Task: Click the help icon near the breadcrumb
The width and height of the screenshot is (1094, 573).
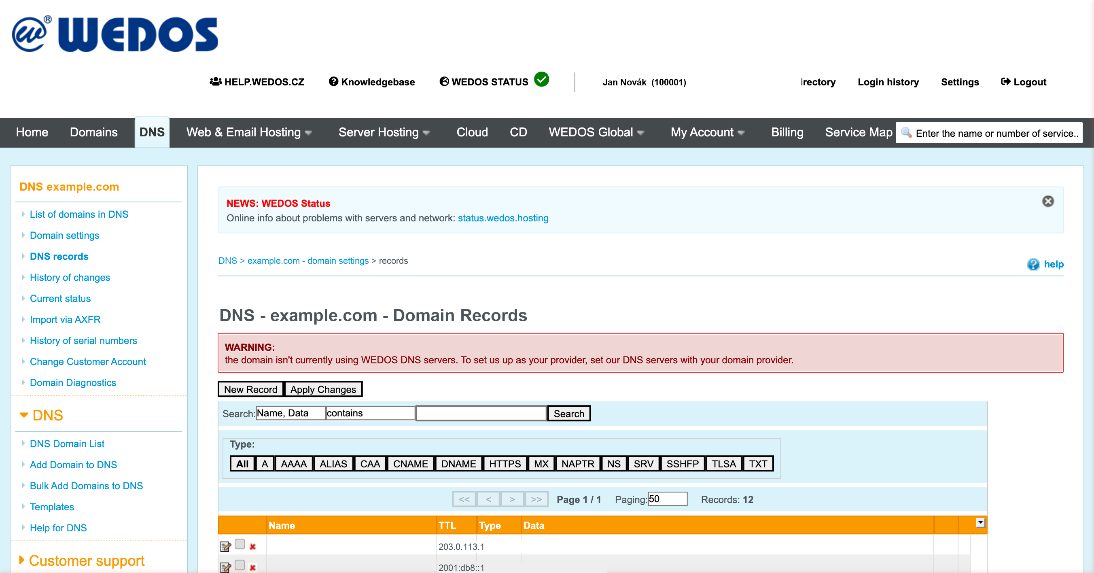Action: (1033, 264)
